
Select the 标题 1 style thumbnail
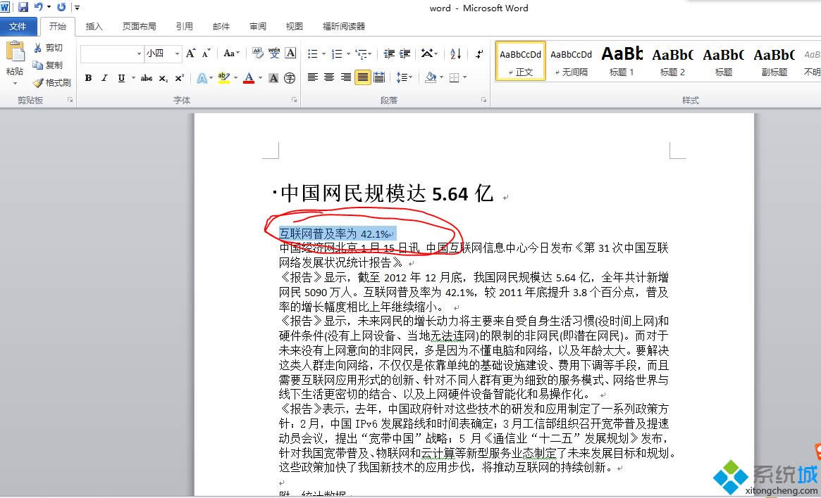622,61
